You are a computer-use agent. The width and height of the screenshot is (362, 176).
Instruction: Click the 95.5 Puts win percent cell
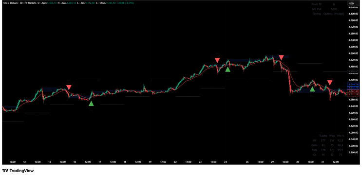point(340,150)
